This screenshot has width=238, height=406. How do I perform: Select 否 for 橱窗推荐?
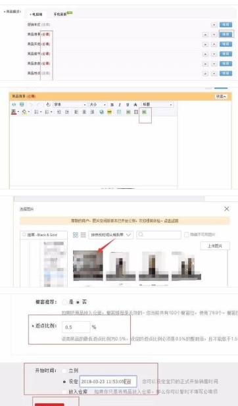(x=78, y=302)
